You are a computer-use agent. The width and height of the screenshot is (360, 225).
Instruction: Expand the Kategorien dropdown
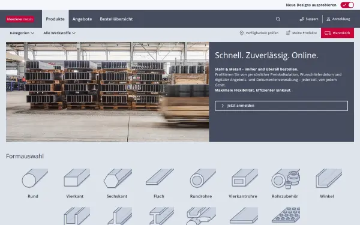[x=22, y=33]
